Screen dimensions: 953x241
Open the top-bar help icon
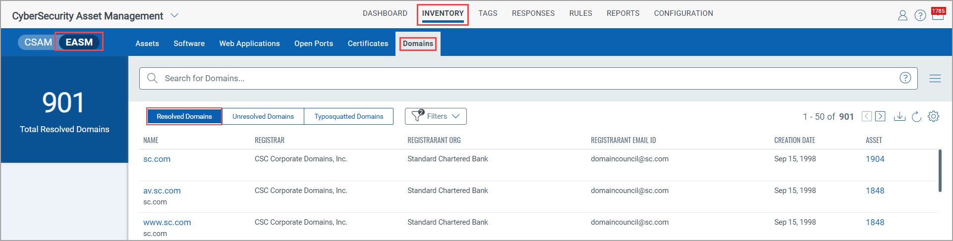click(920, 15)
